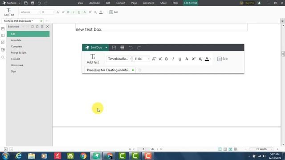
Task: Add a new tab with plus button
Action: click(x=47, y=21)
